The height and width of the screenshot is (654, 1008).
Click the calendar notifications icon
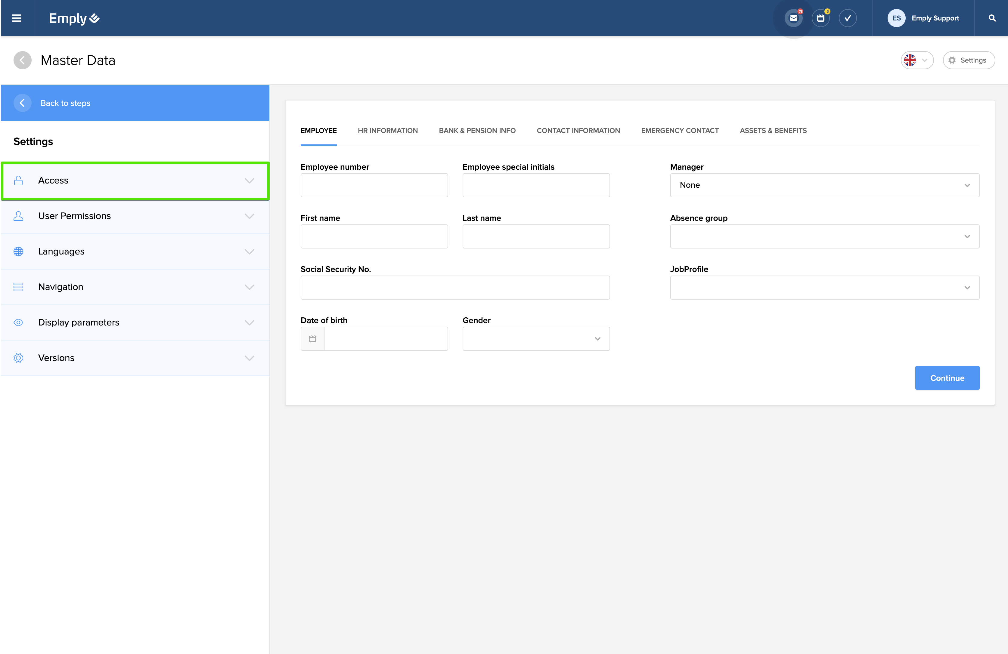point(821,18)
